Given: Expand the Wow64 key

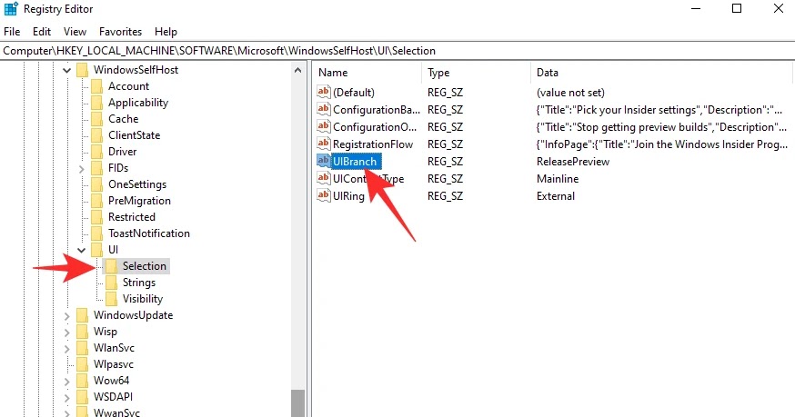Looking at the screenshot, I should [67, 381].
